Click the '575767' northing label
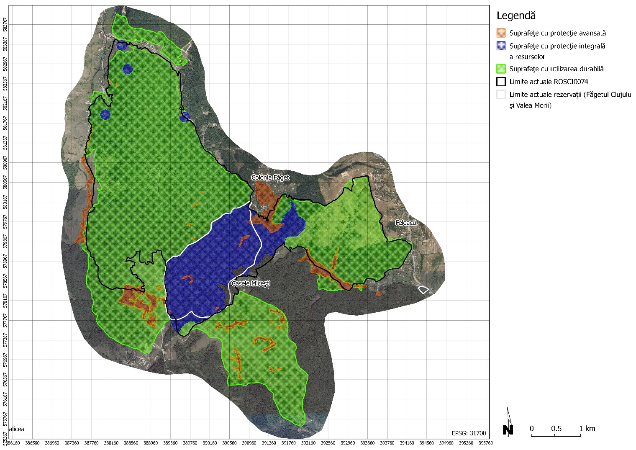This screenshot has width=636, height=450. click(5, 419)
